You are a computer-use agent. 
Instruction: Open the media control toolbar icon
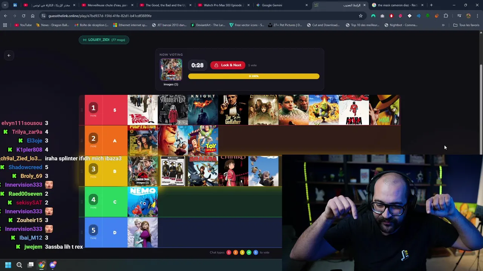pyautogui.click(x=459, y=16)
